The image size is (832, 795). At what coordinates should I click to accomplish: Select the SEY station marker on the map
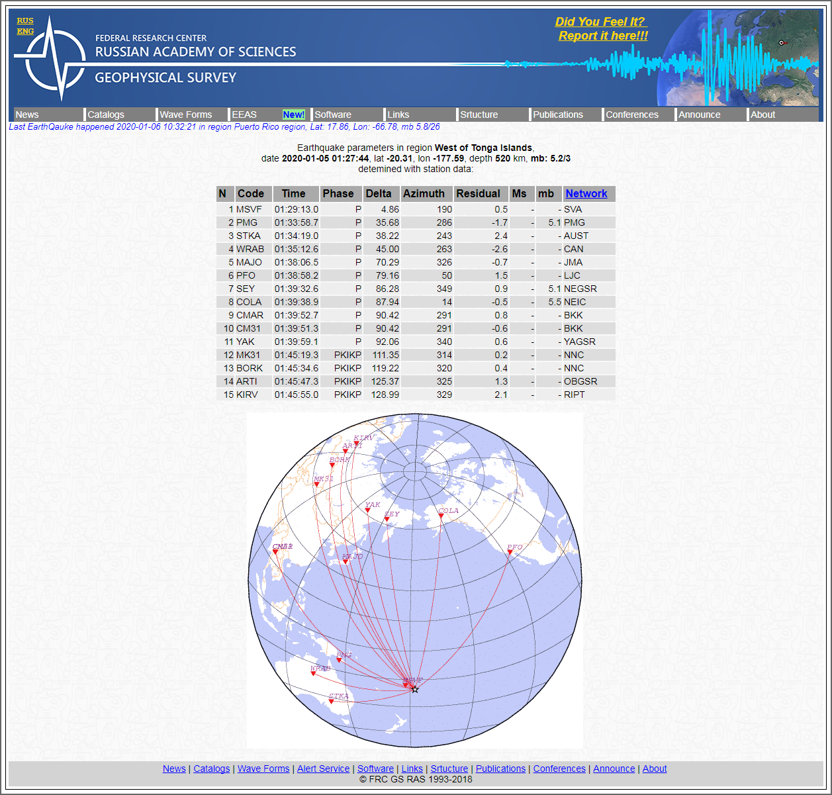click(387, 520)
